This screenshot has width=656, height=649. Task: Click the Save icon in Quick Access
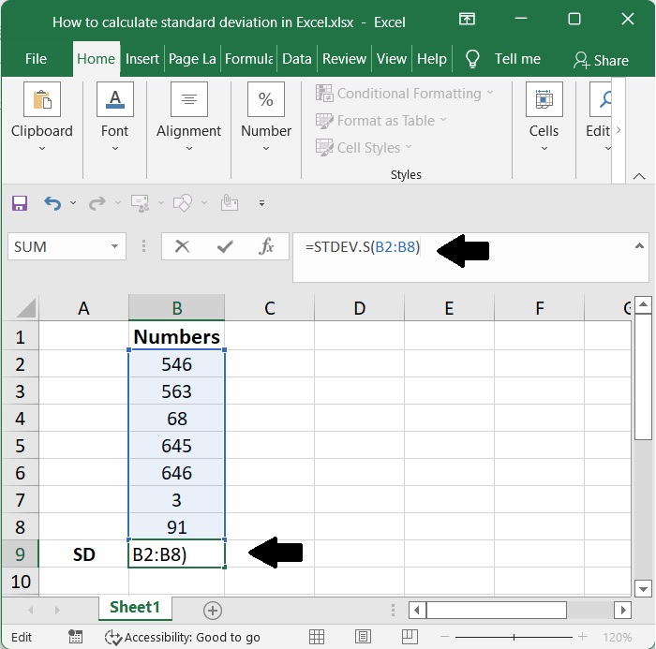pos(20,203)
